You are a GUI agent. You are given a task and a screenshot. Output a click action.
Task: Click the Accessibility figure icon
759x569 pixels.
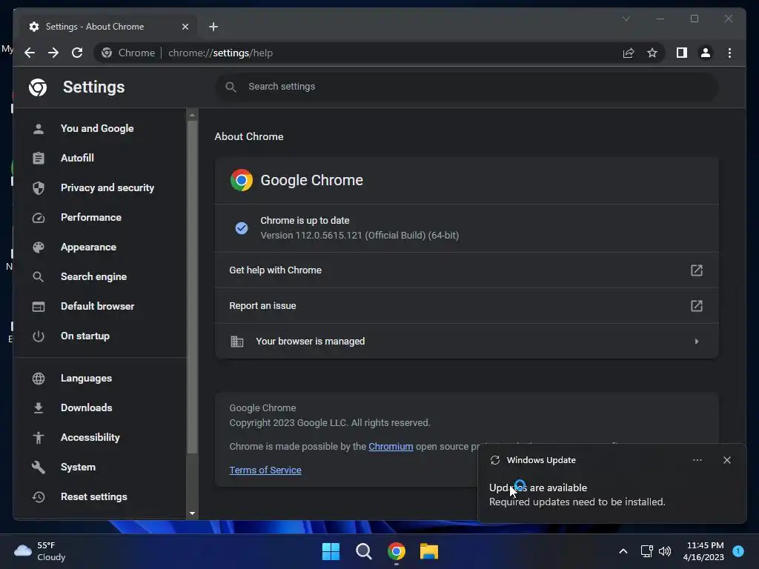[39, 437]
